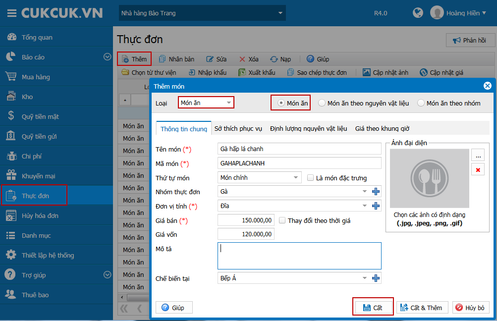Remove avatar image with red X

478,170
